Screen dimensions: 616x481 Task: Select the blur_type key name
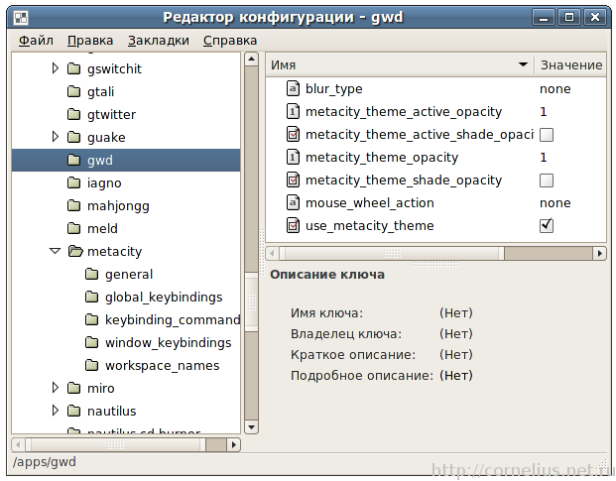pos(334,89)
